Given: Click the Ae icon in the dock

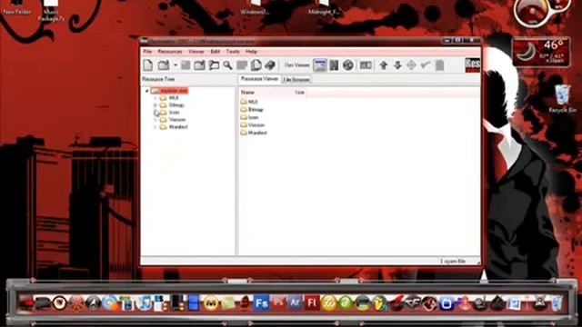Looking at the screenshot, I should point(295,303).
